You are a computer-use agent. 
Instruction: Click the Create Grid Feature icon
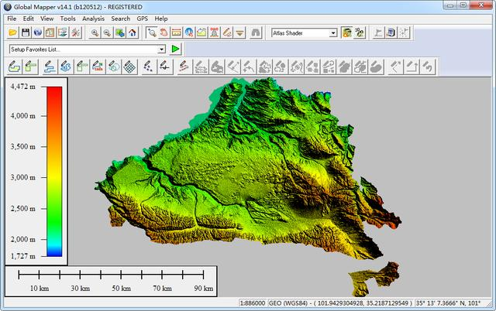pyautogui.click(x=129, y=67)
